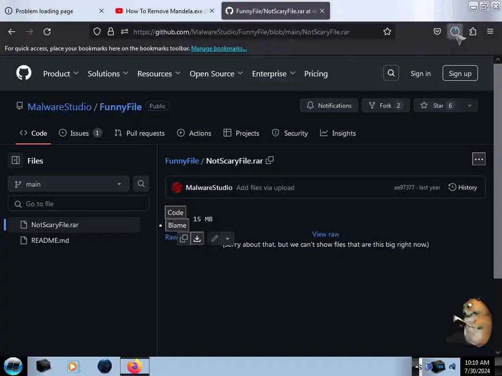Open the site permissions icon in the address bar
Screen dimensions: 502x376
[x=125, y=31]
